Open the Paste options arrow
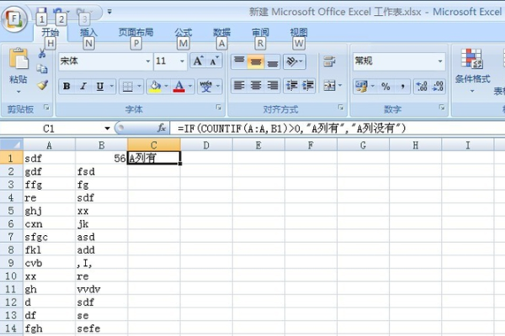Screen dimensions: 505x336 (19, 92)
